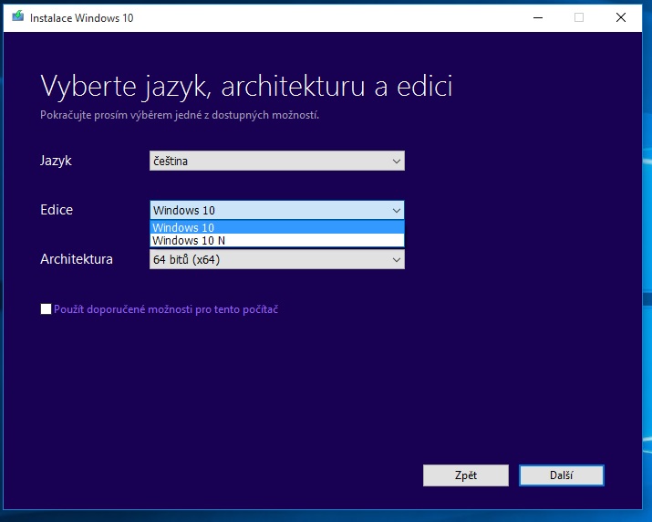Click the heading Vyberte jazyk, architekturu a edici
Screen dimensions: 652x522
pyautogui.click(x=246, y=87)
